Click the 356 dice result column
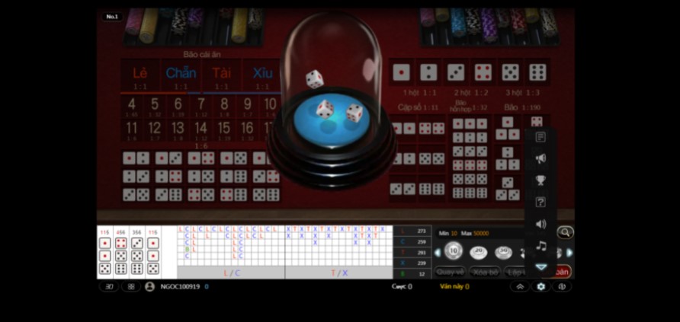Image resolution: width=680 pixels, height=322 pixels. 137,252
